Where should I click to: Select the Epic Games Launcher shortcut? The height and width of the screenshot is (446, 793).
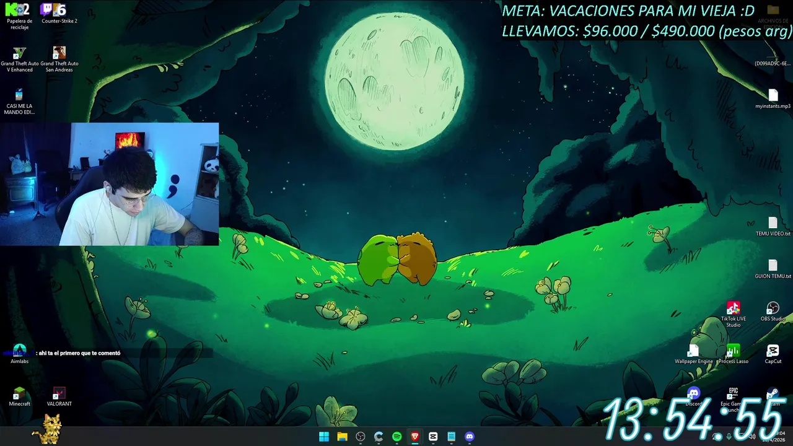(733, 400)
